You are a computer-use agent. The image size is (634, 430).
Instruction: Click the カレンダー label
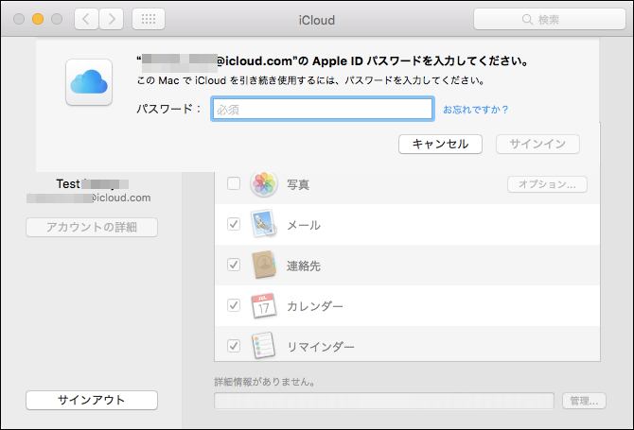tap(315, 306)
